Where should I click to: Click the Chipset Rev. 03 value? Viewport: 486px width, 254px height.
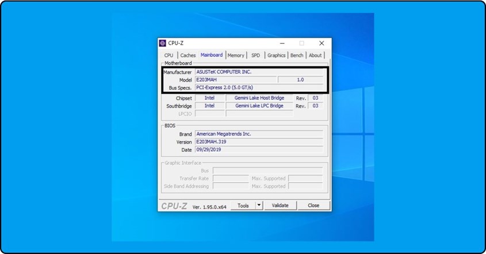point(316,98)
